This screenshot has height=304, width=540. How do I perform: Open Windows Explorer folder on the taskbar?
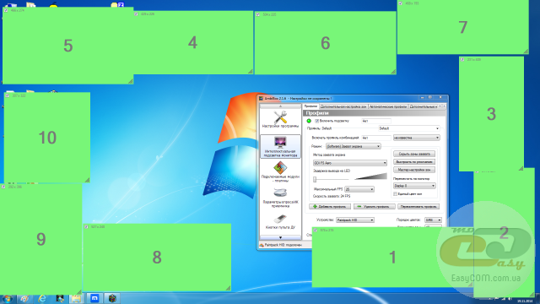(x=76, y=298)
